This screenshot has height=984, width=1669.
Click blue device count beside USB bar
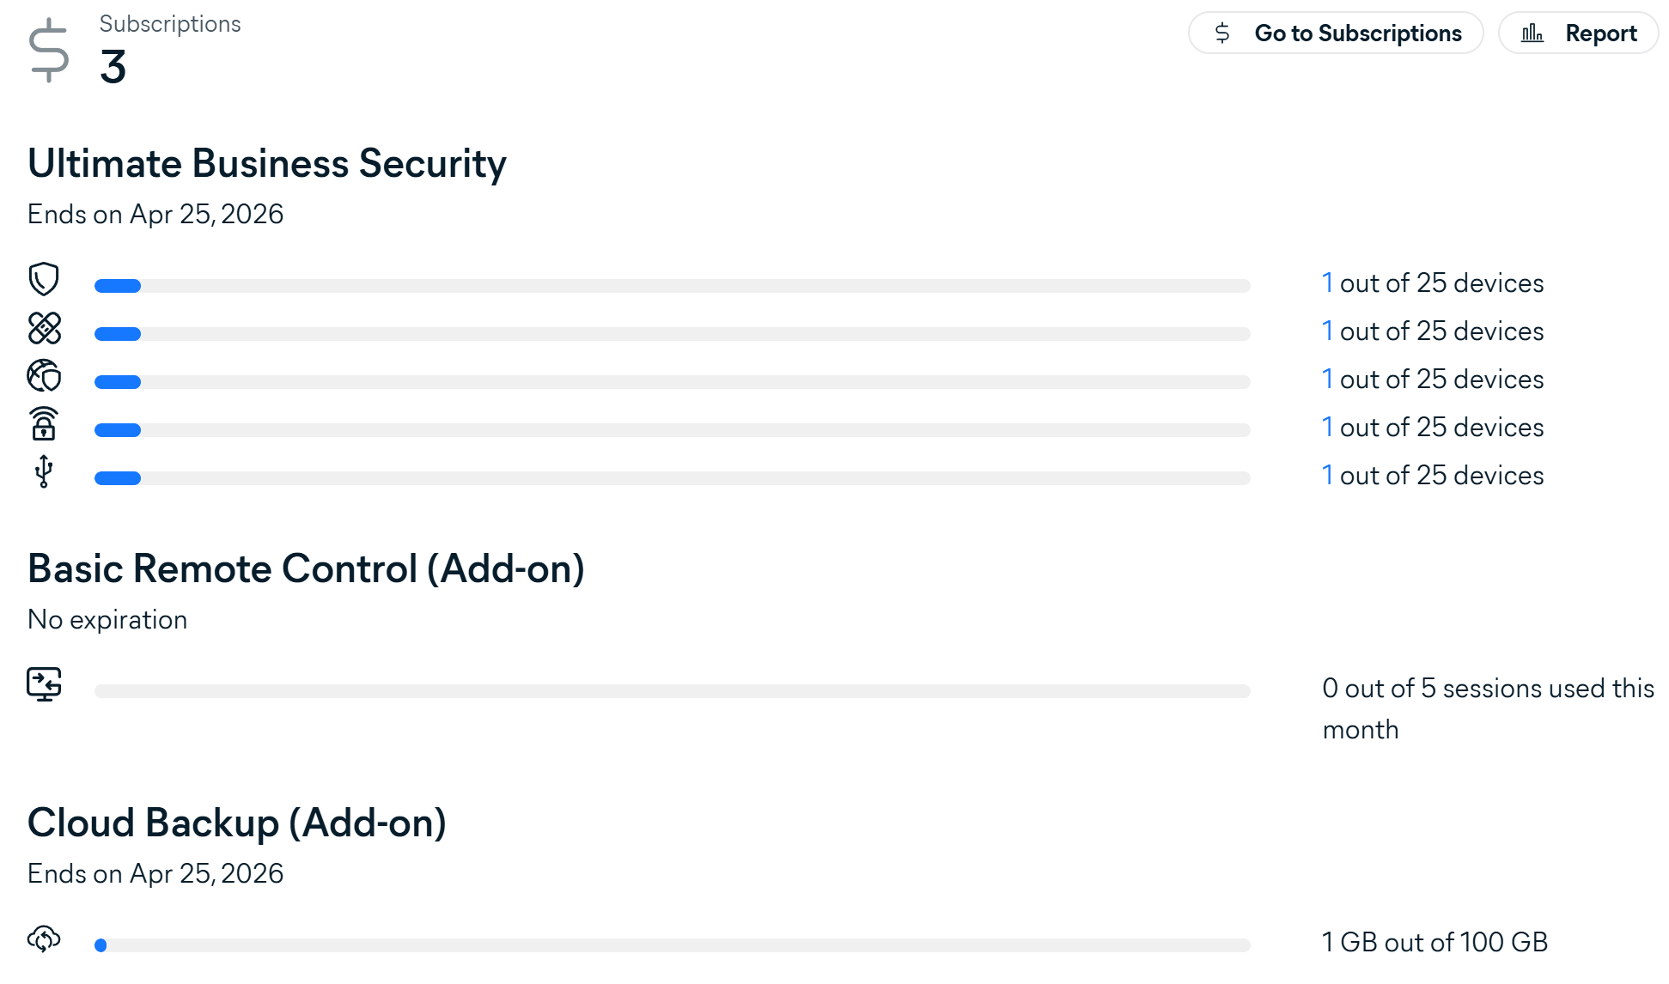click(1327, 475)
